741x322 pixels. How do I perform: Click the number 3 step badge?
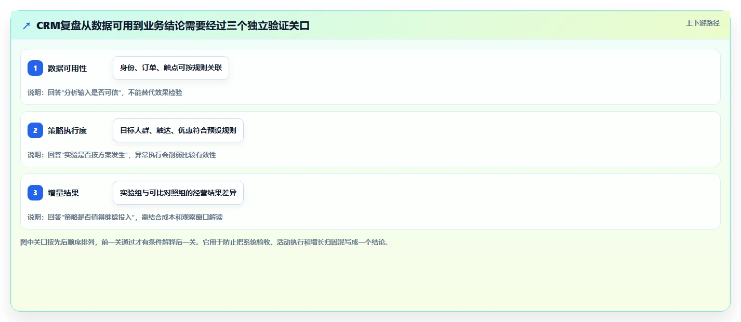tap(35, 193)
